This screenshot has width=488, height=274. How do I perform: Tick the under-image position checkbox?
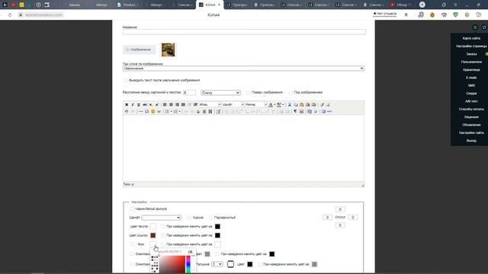click(291, 93)
